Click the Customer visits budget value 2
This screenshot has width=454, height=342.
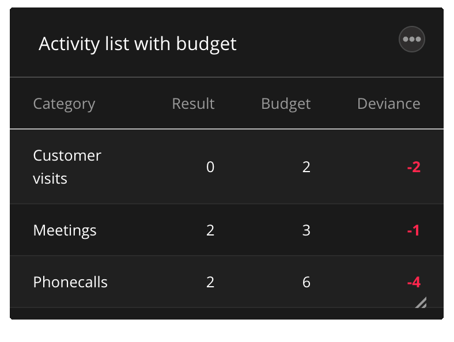click(x=306, y=167)
